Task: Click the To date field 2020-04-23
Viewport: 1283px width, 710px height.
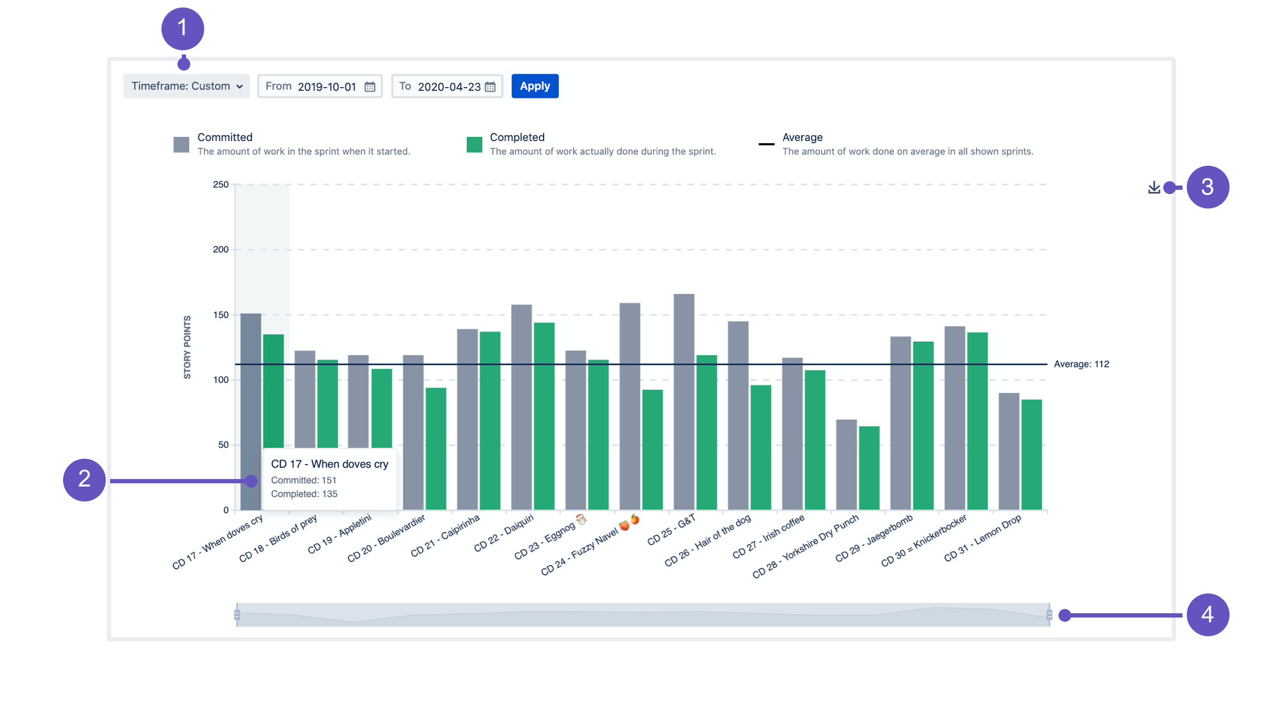Action: [x=449, y=87]
